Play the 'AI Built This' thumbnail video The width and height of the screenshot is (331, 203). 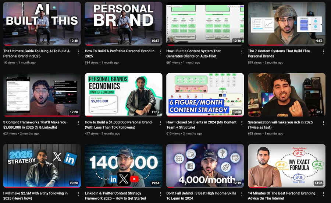pyautogui.click(x=42, y=24)
